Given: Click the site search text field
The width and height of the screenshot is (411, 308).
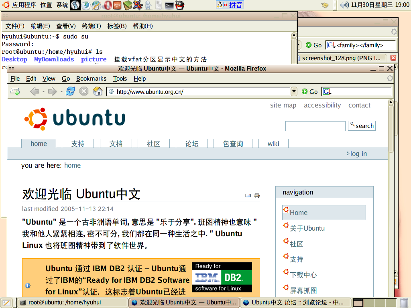Looking at the screenshot, I should click(x=315, y=126).
